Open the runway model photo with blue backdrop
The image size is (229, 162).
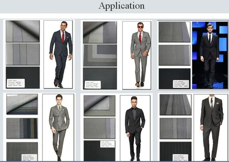point(210,55)
